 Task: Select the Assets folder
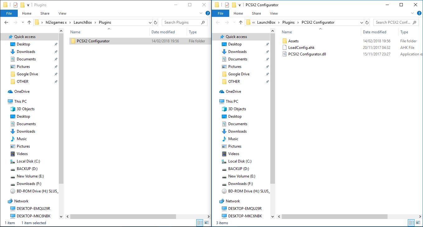[x=293, y=41]
